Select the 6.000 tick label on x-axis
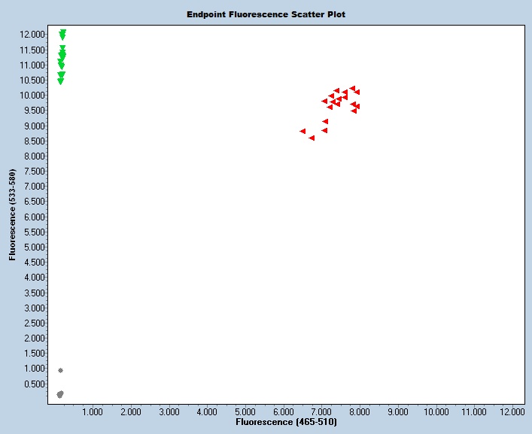 pyautogui.click(x=283, y=412)
